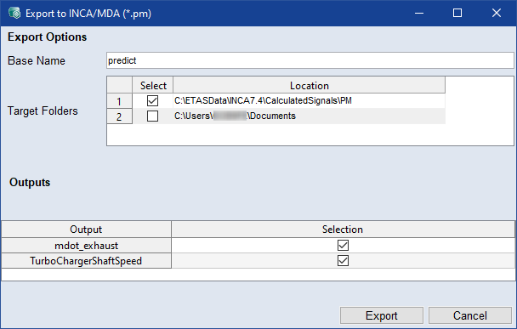
Task: Click the Export button
Action: click(382, 315)
